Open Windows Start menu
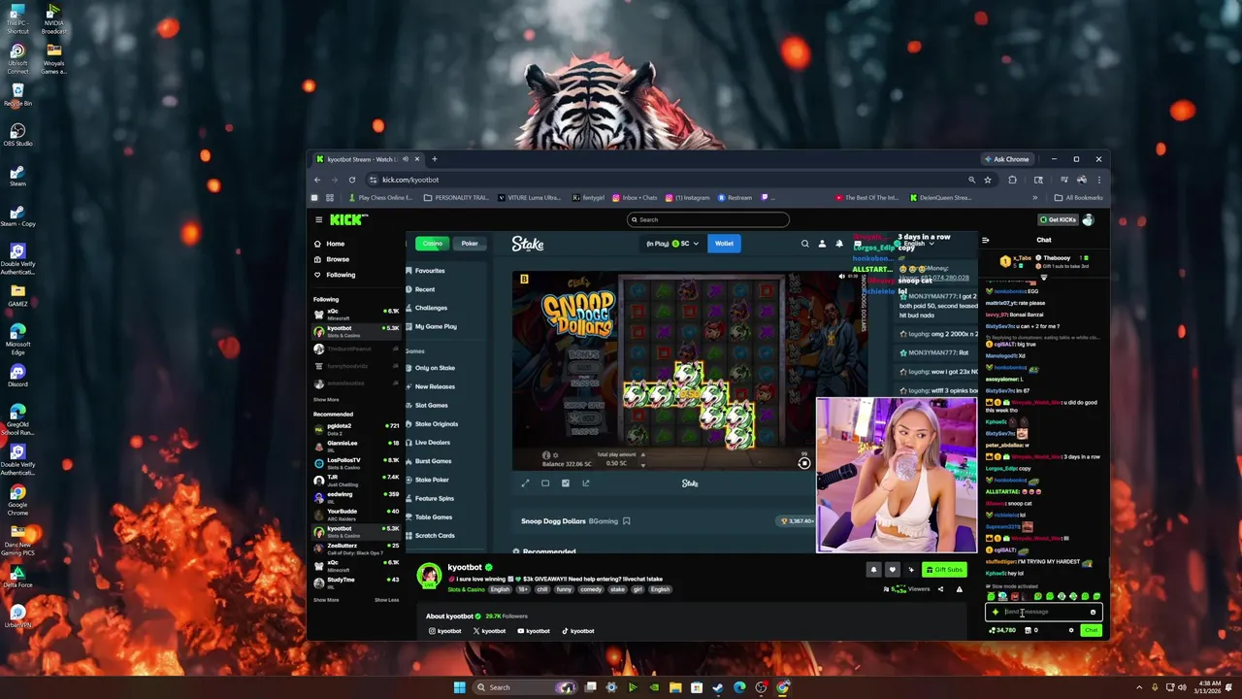This screenshot has width=1242, height=699. [x=459, y=687]
